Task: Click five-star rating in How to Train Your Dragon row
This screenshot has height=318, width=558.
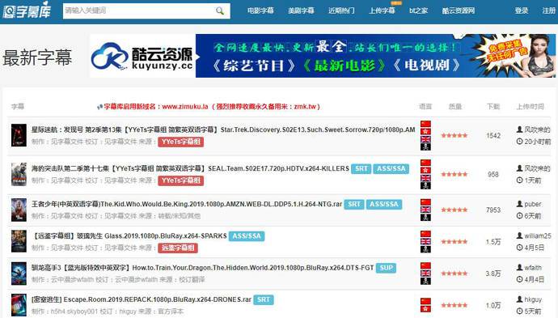Action: [x=454, y=273]
